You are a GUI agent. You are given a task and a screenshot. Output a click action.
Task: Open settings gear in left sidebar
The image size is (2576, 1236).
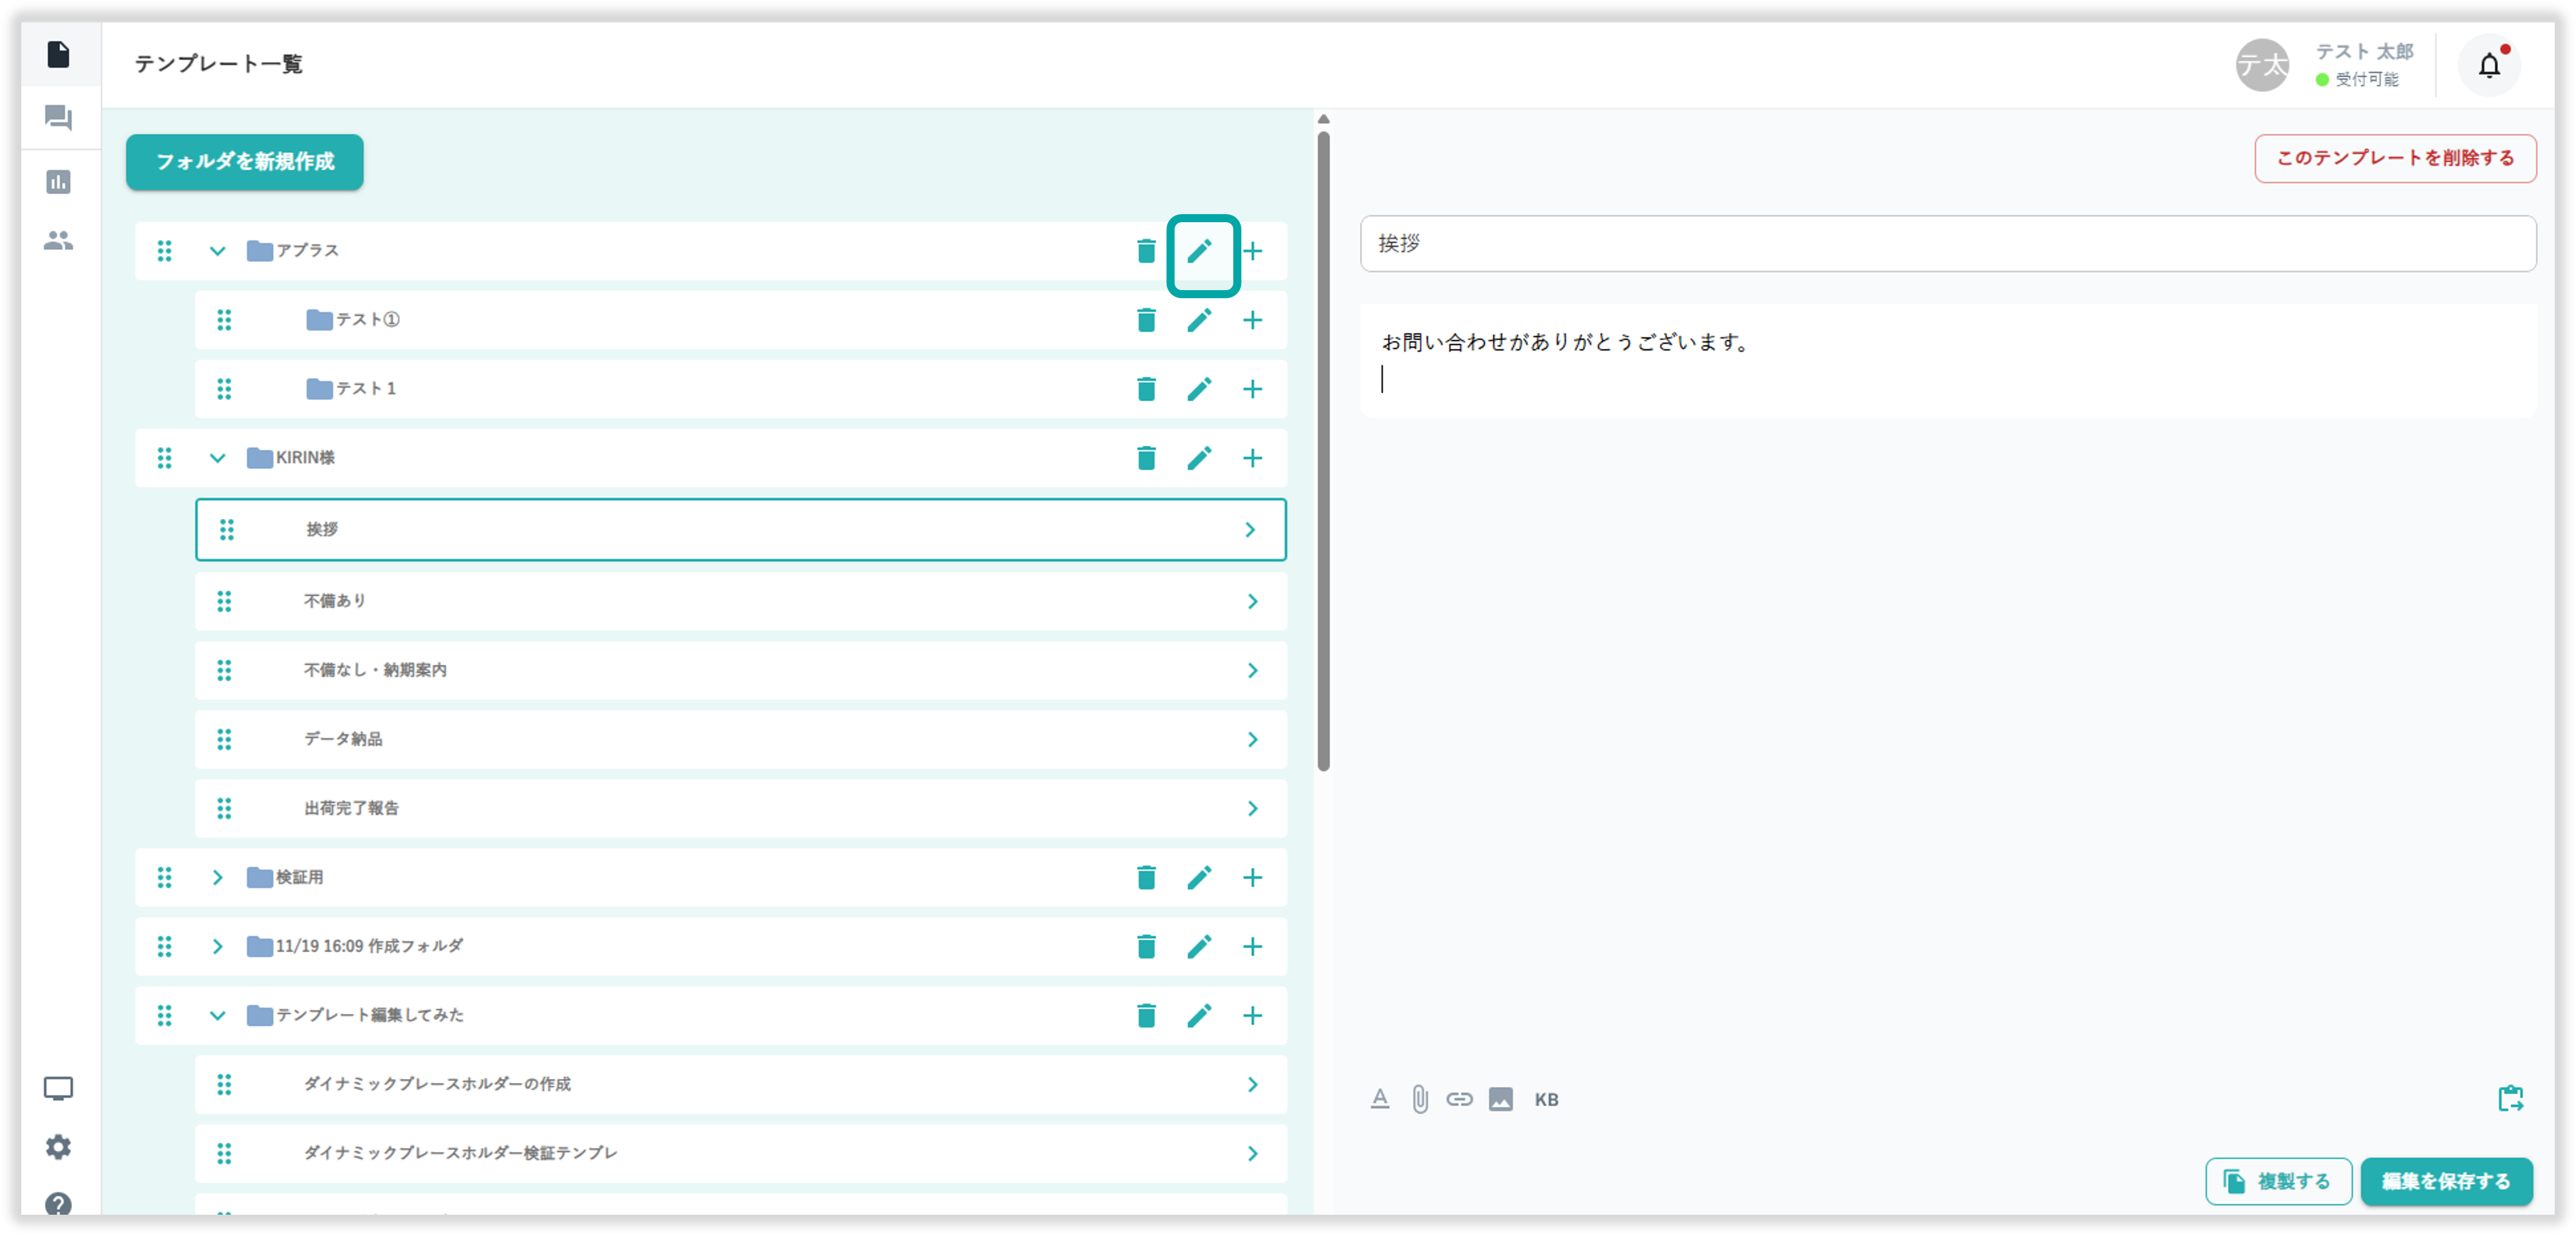(x=58, y=1146)
